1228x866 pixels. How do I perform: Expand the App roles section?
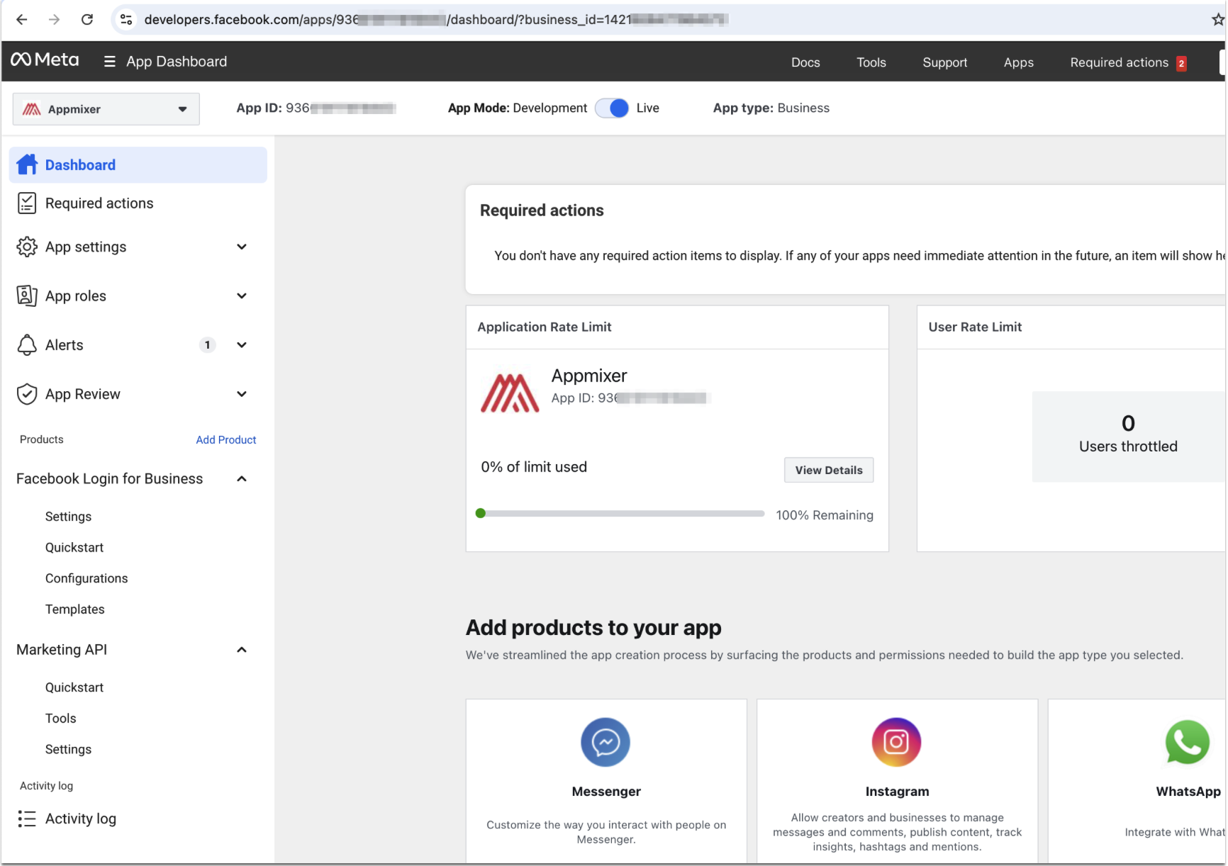coord(241,296)
